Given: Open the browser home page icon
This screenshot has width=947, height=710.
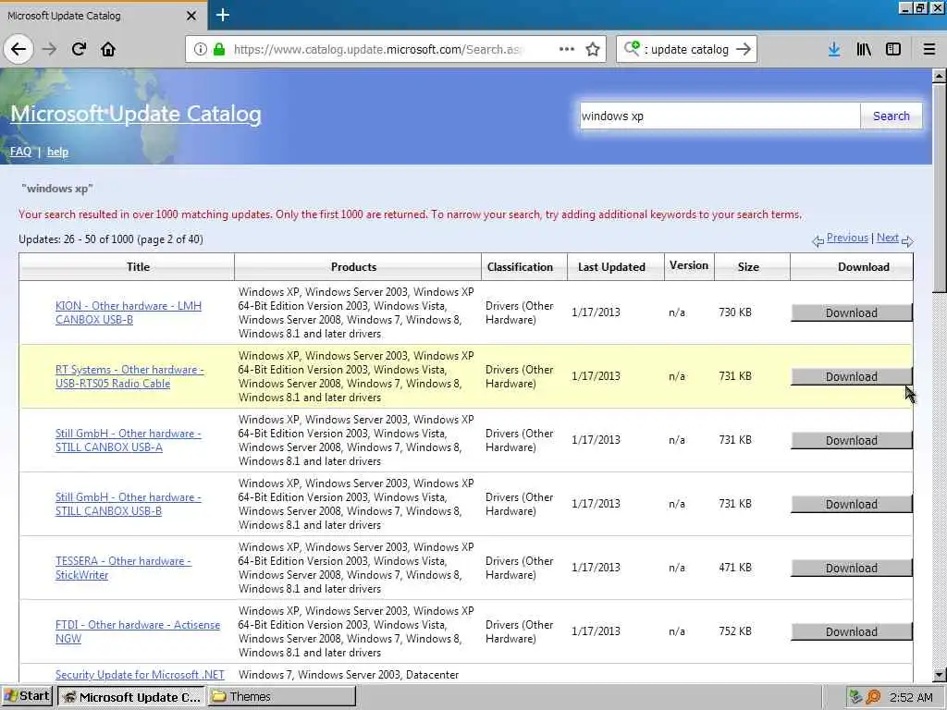Looking at the screenshot, I should coord(108,49).
